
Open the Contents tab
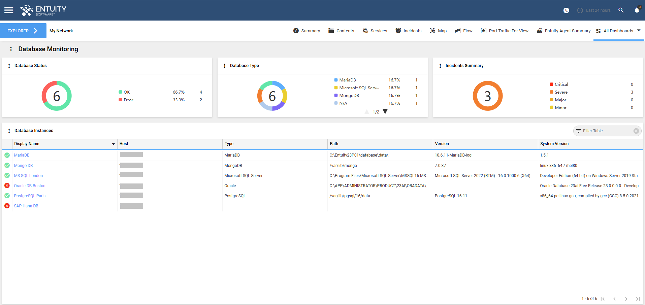coord(341,31)
